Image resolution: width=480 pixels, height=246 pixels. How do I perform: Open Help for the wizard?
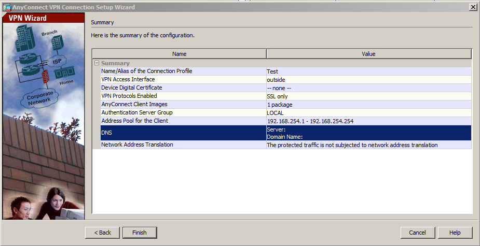click(455, 233)
